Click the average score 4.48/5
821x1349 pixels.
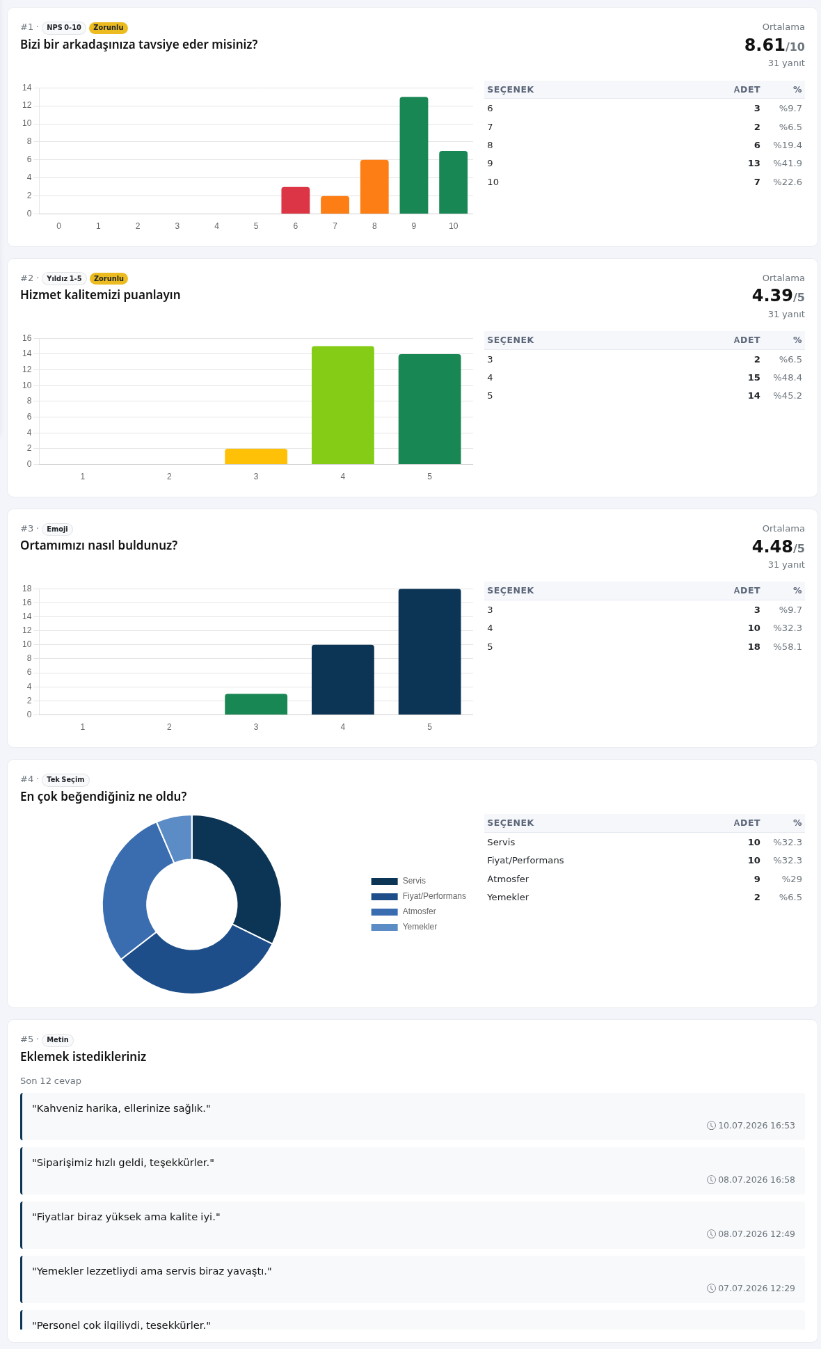(x=778, y=547)
